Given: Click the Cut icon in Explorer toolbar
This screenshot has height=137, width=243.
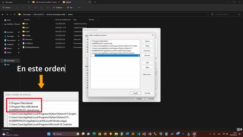Looking at the screenshot, I should click(x=17, y=8).
